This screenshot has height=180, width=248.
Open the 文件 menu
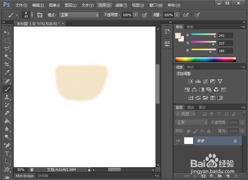(x=21, y=5)
